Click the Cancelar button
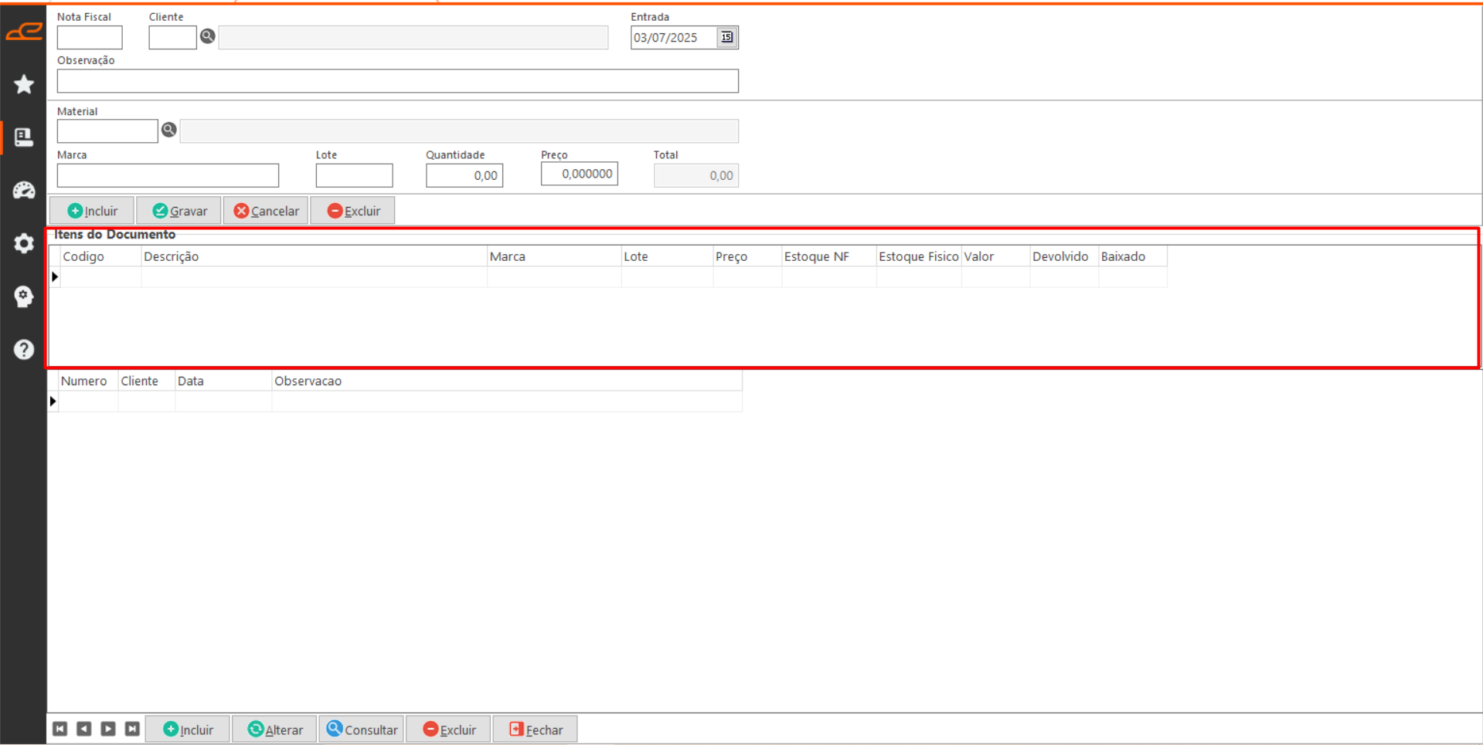Image resolution: width=1483 pixels, height=745 pixels. click(267, 211)
